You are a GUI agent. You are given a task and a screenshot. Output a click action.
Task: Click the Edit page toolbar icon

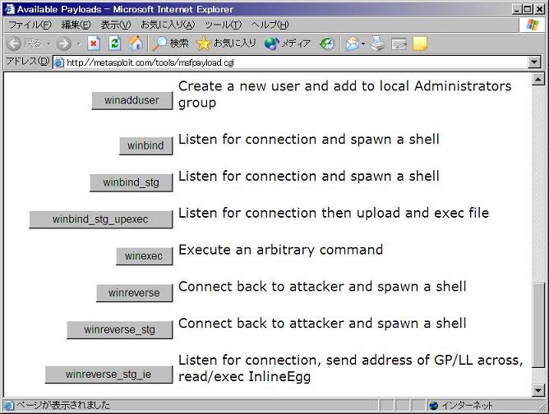399,44
